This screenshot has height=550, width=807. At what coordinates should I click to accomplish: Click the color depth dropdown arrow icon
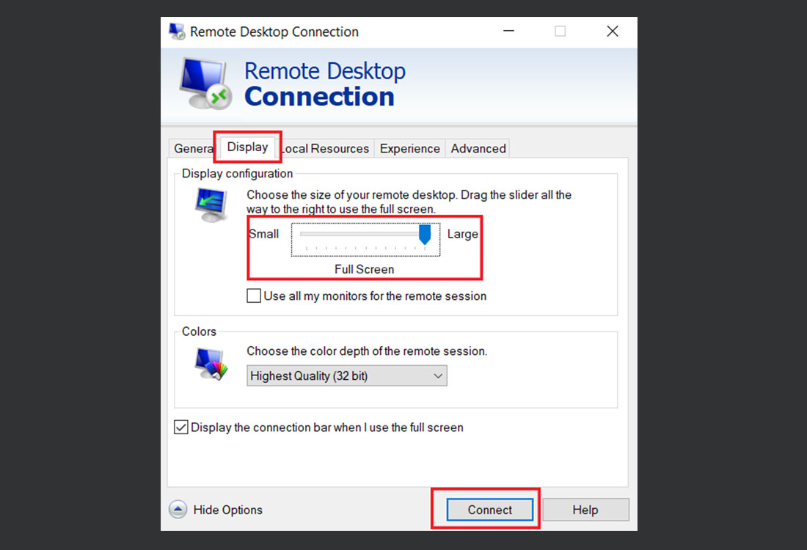coord(437,375)
